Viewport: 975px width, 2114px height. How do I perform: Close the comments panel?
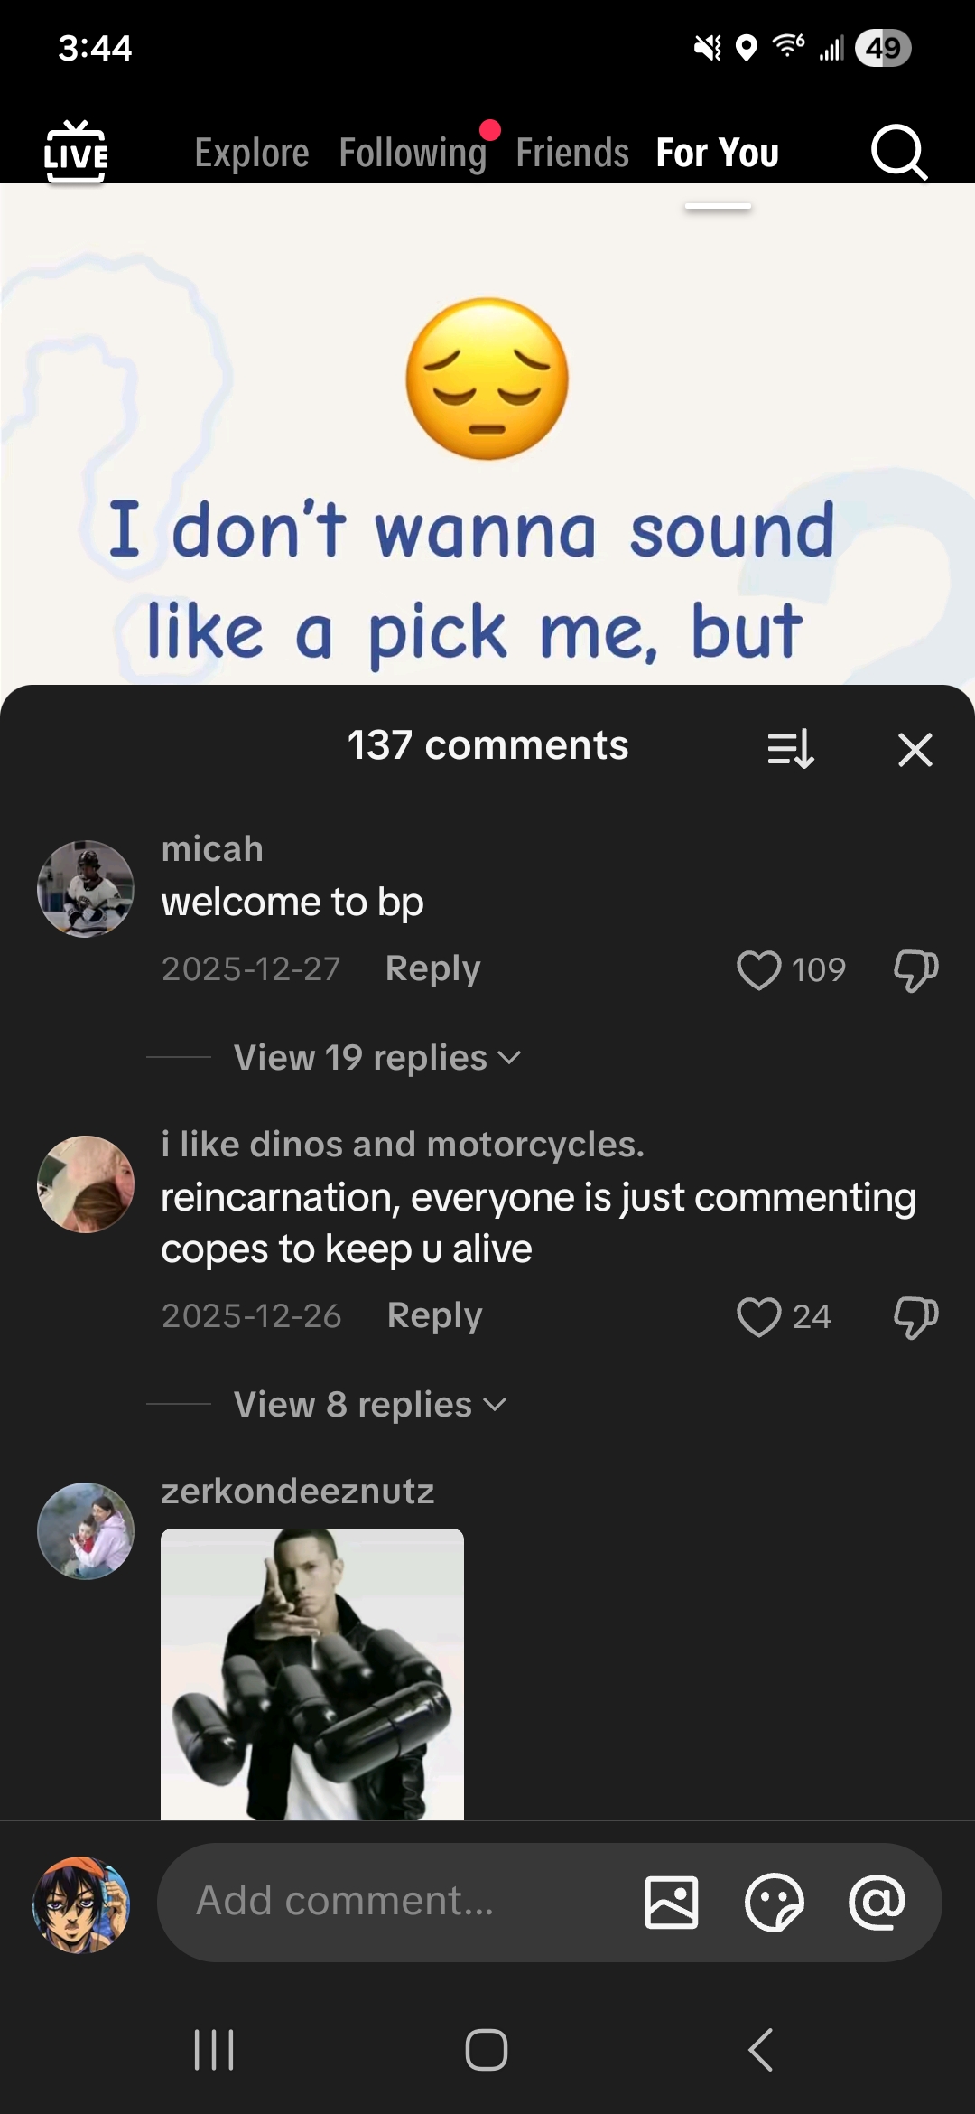[915, 749]
